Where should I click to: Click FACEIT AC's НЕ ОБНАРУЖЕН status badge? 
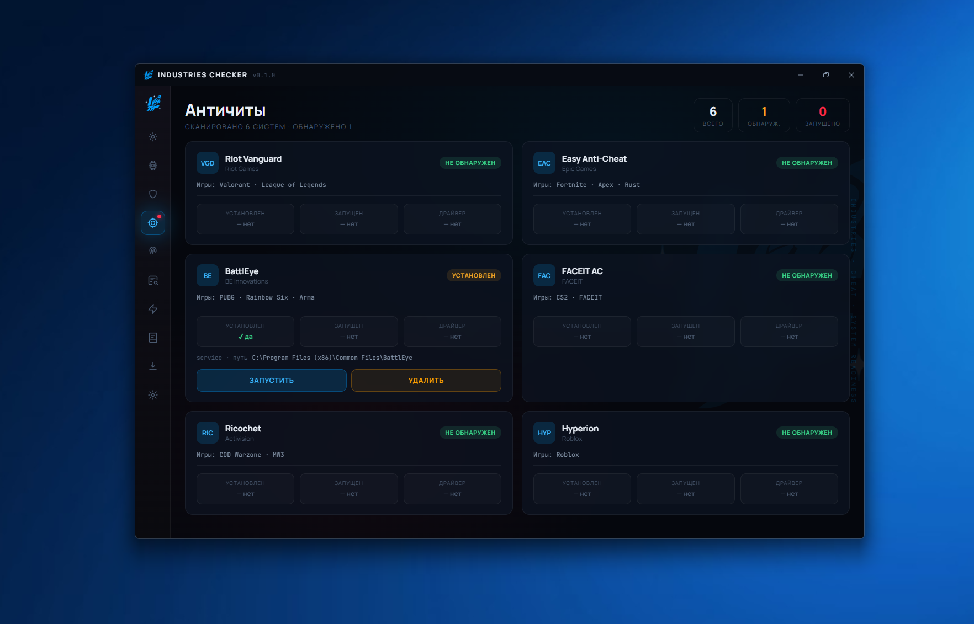tap(807, 275)
